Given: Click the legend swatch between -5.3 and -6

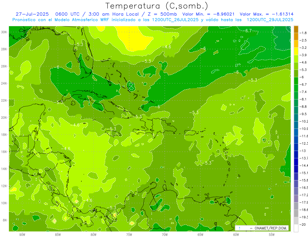Looking at the screenshot, I should click(x=296, y=73).
